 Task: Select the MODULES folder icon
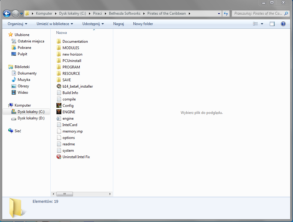click(59, 48)
